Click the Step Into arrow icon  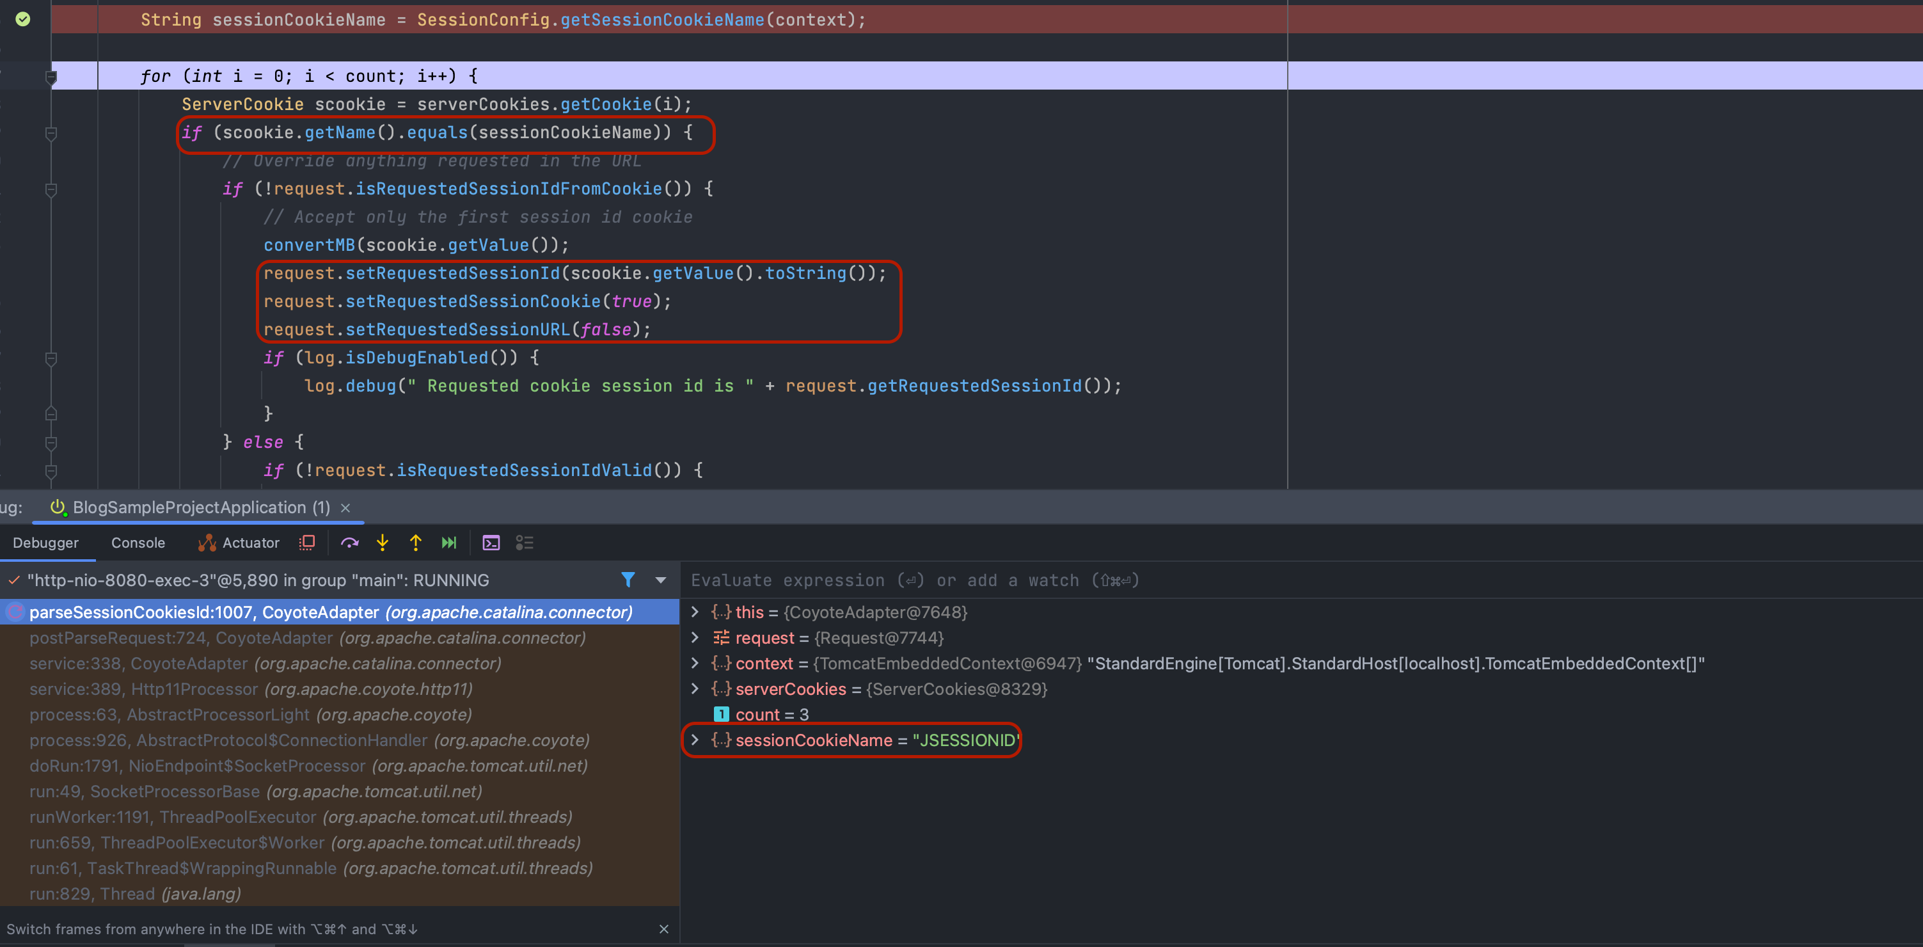tap(382, 543)
